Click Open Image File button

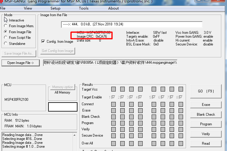tap(21, 63)
